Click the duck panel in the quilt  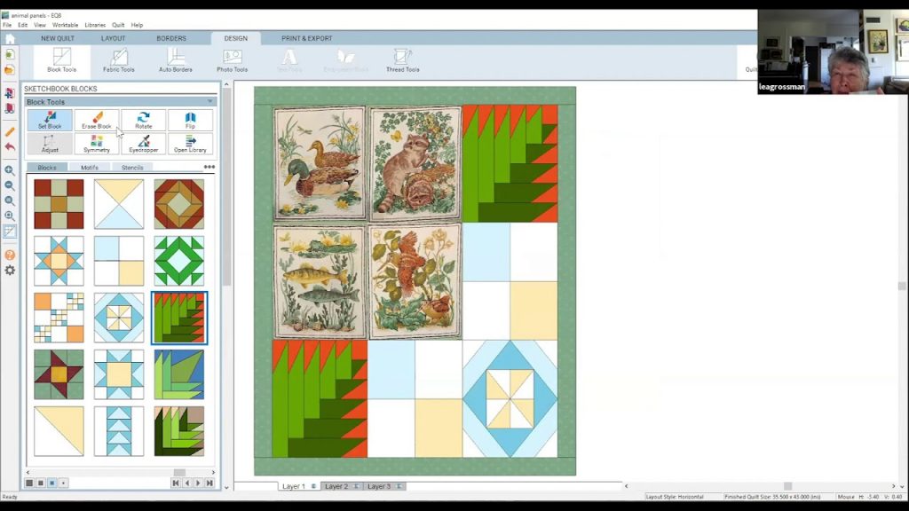pyautogui.click(x=320, y=163)
